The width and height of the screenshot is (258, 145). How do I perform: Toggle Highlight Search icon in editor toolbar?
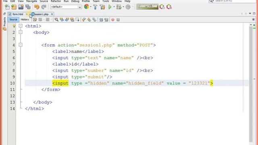click(72, 20)
